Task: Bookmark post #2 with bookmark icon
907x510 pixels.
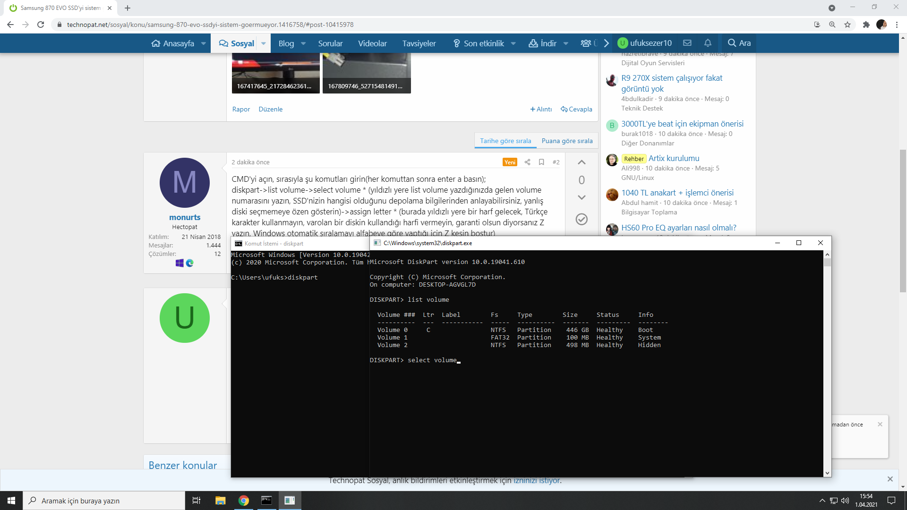Action: click(x=541, y=162)
